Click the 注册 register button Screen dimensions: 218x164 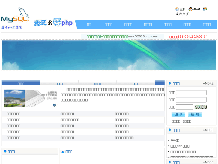pos(195,114)
